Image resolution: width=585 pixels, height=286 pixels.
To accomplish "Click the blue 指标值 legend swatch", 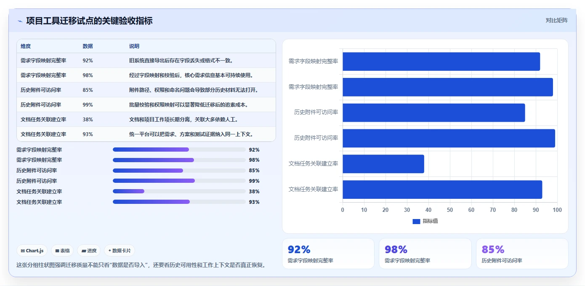I will [x=416, y=222].
